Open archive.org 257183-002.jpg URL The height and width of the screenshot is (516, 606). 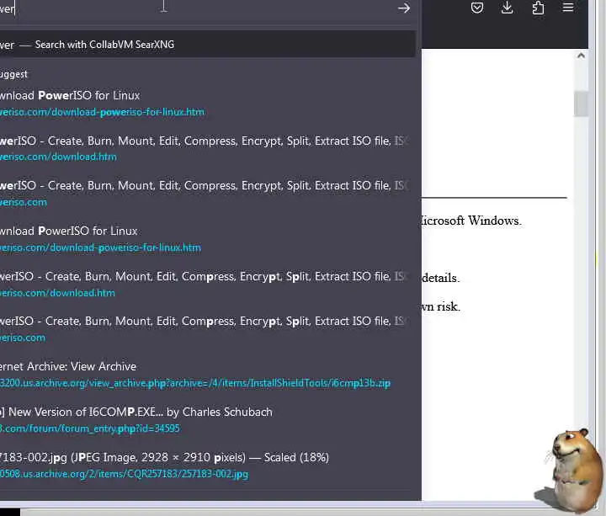pos(124,474)
